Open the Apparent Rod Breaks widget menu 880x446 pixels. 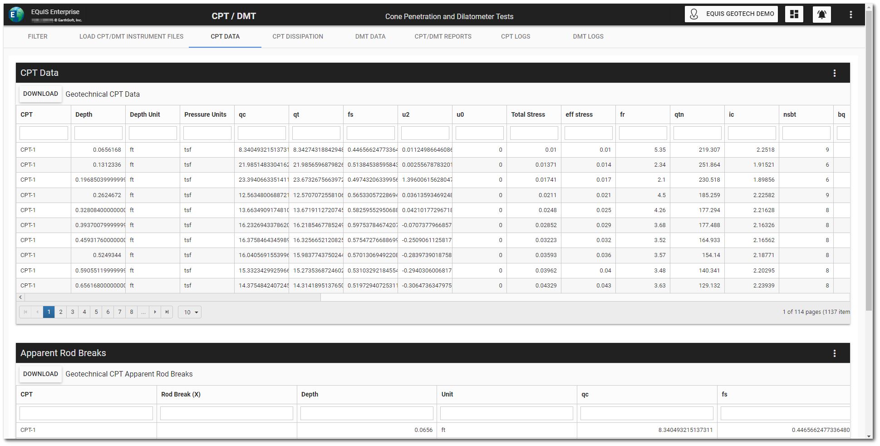834,353
